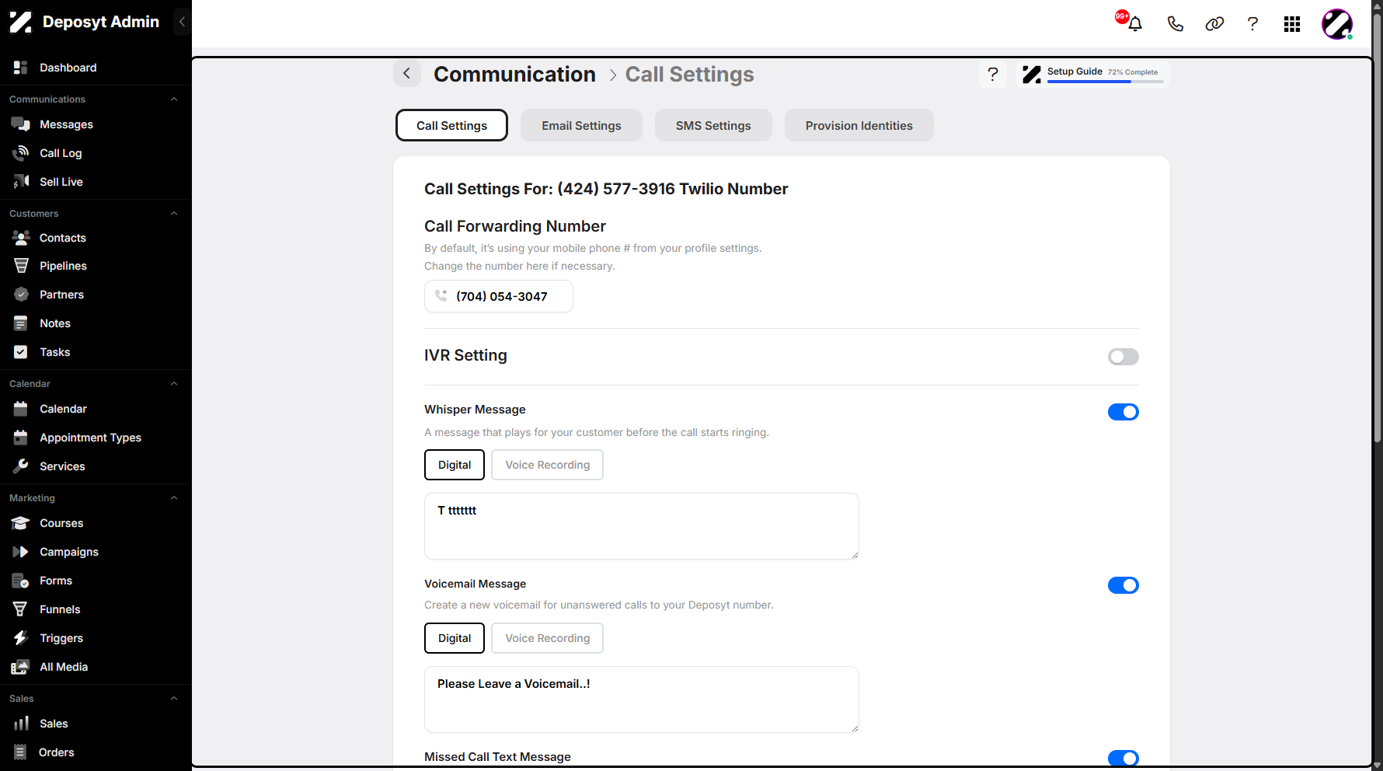
Task: Turn off the Voicemail Message toggle
Action: (1123, 585)
